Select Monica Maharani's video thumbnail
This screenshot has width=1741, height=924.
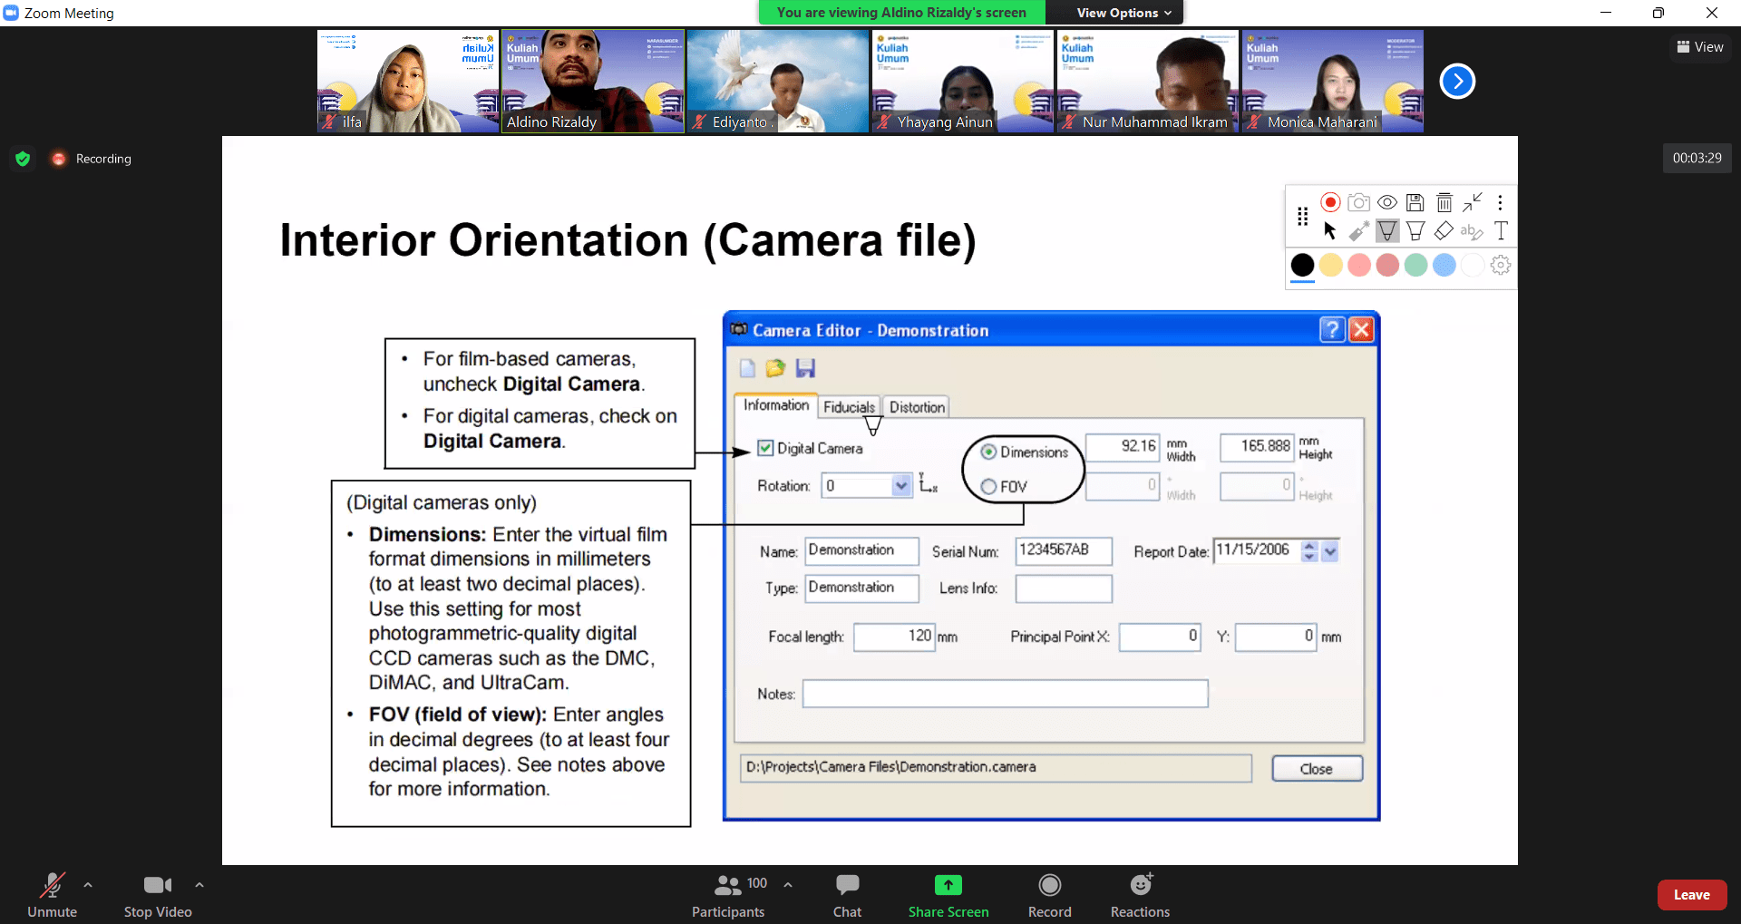tap(1333, 82)
